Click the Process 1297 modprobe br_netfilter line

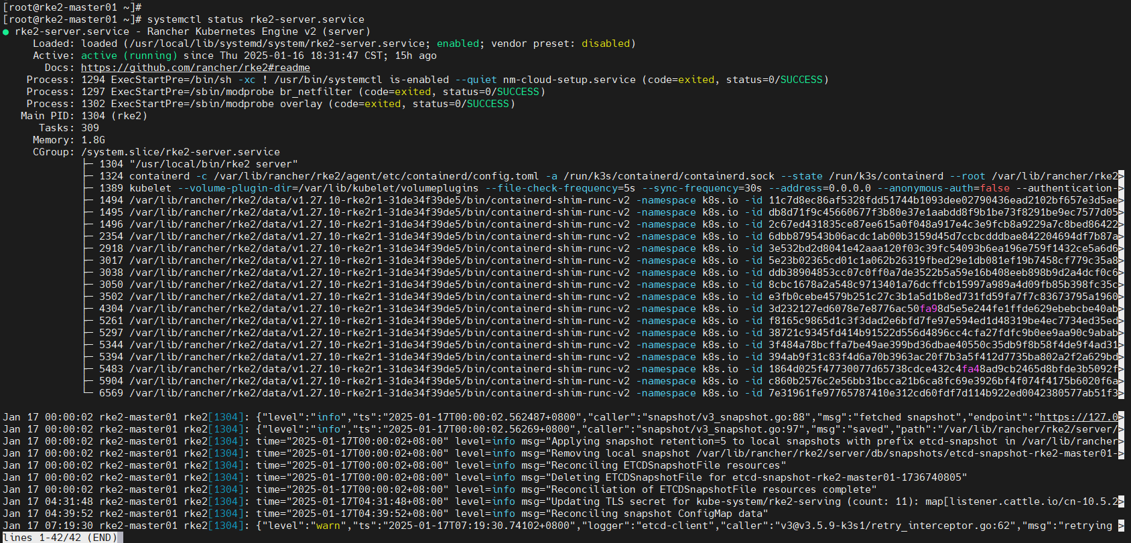pos(286,92)
